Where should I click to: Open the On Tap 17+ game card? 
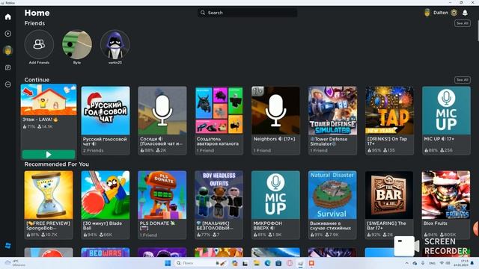click(x=389, y=120)
